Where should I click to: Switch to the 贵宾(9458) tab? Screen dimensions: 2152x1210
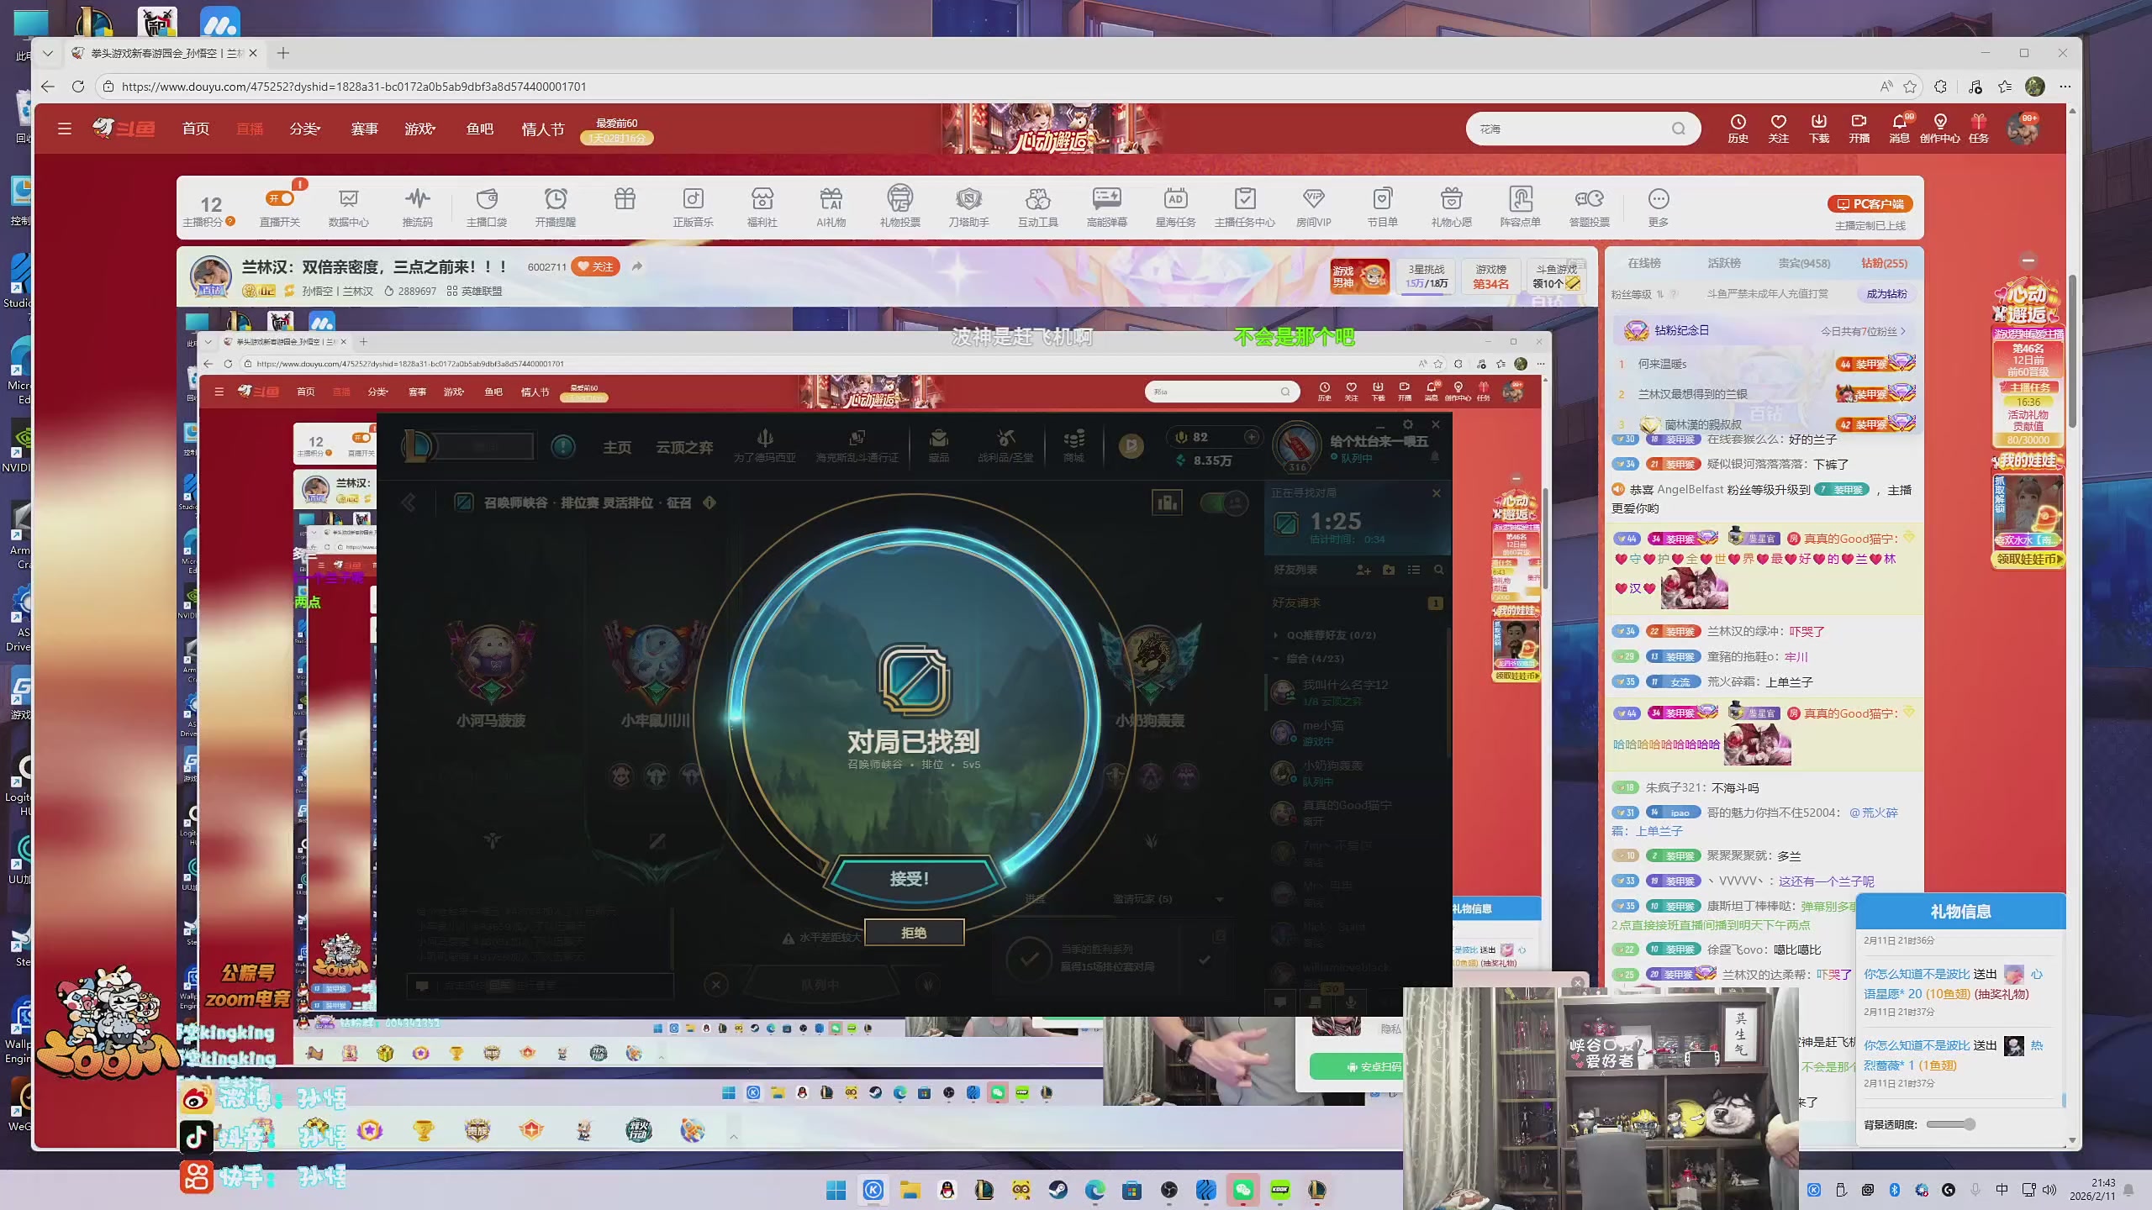point(1804,263)
